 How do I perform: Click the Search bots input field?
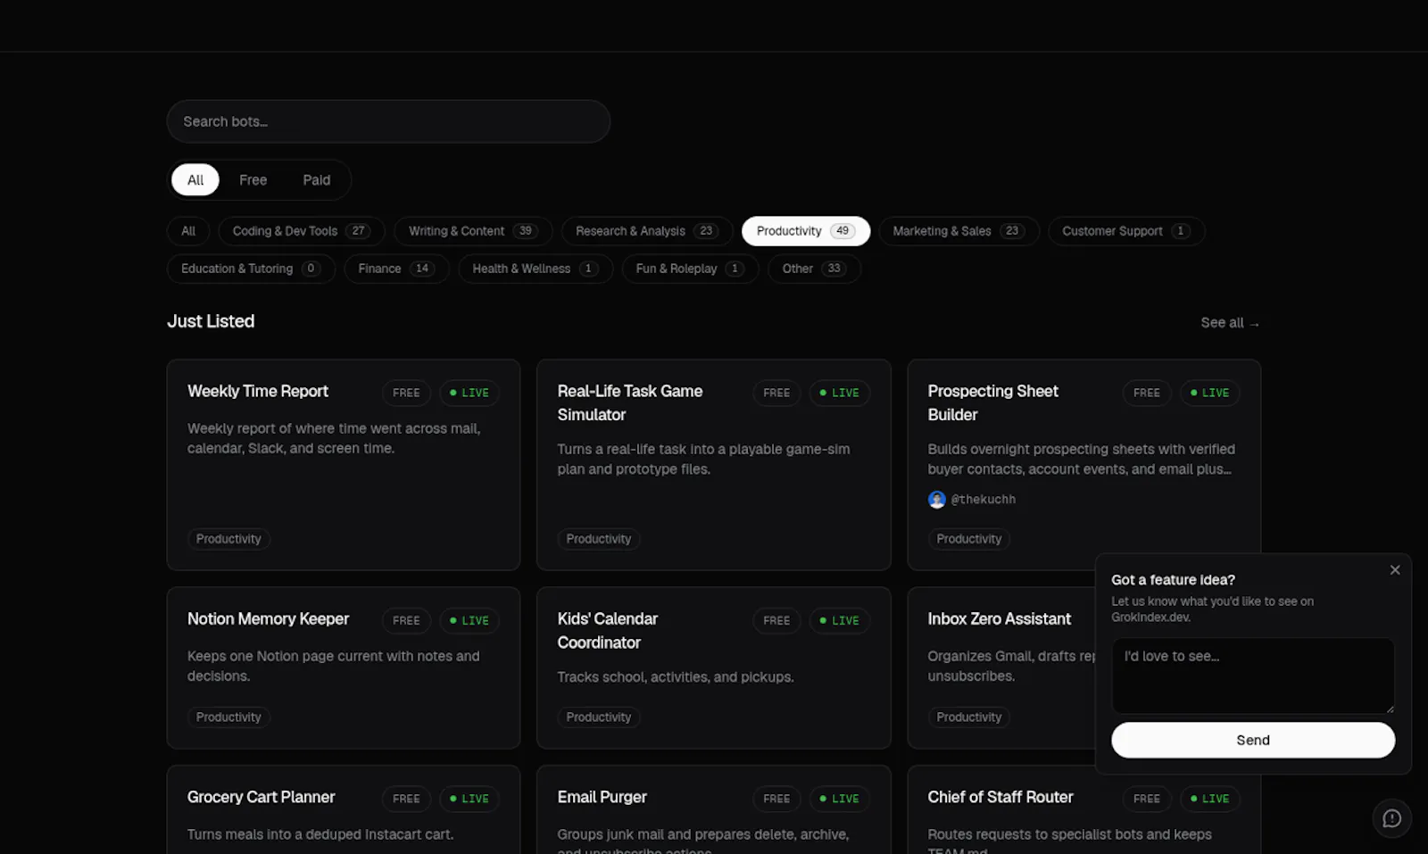click(388, 121)
